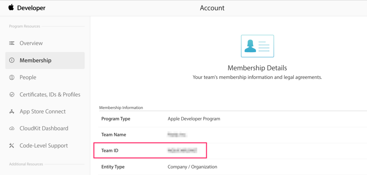Select the blurred Team ID value
Viewport: 367px width, 175px height.
[x=182, y=150]
